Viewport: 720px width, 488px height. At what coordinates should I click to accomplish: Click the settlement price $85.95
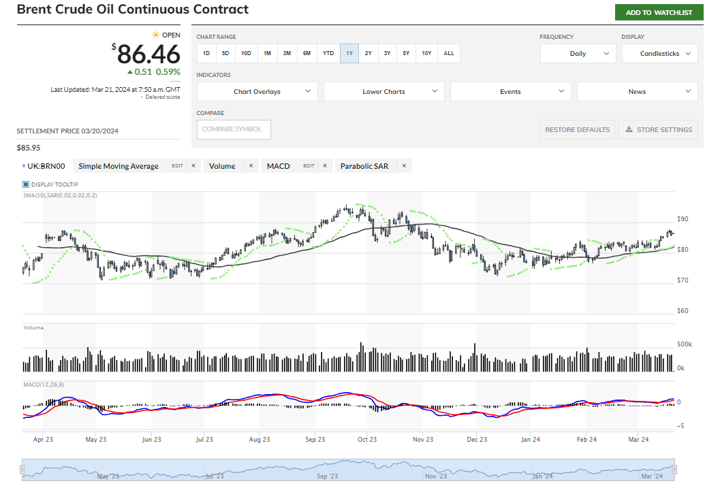[29, 148]
